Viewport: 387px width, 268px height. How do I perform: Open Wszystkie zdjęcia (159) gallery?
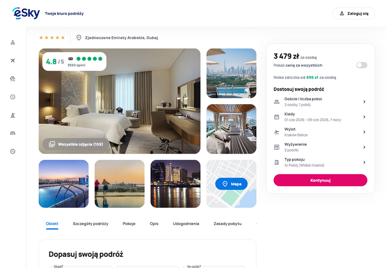click(x=76, y=144)
